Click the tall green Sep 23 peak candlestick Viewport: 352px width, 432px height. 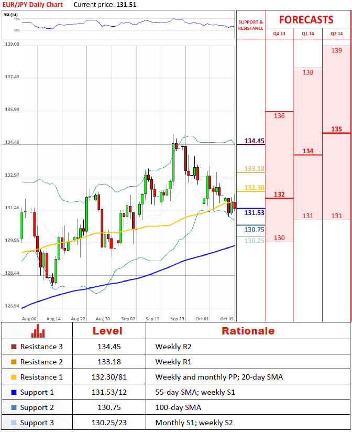[173, 163]
